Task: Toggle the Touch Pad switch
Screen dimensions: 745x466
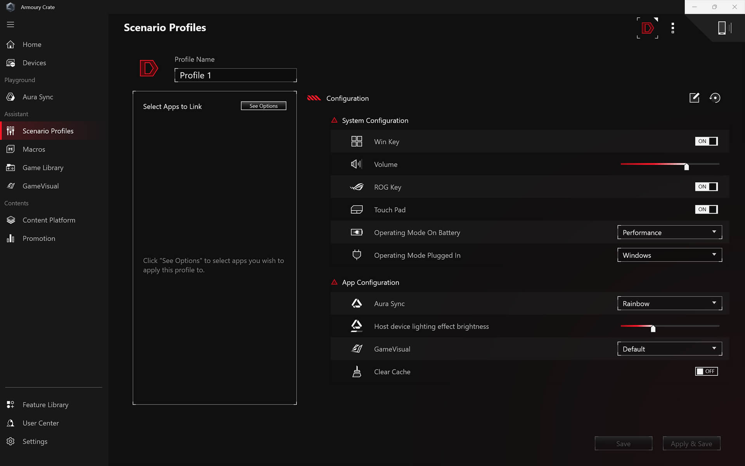Action: coord(706,209)
